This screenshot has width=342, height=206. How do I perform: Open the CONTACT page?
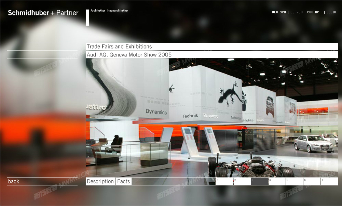click(314, 12)
